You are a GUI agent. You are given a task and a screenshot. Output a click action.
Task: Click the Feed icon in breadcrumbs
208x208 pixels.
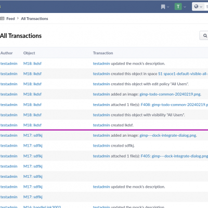point(2,18)
